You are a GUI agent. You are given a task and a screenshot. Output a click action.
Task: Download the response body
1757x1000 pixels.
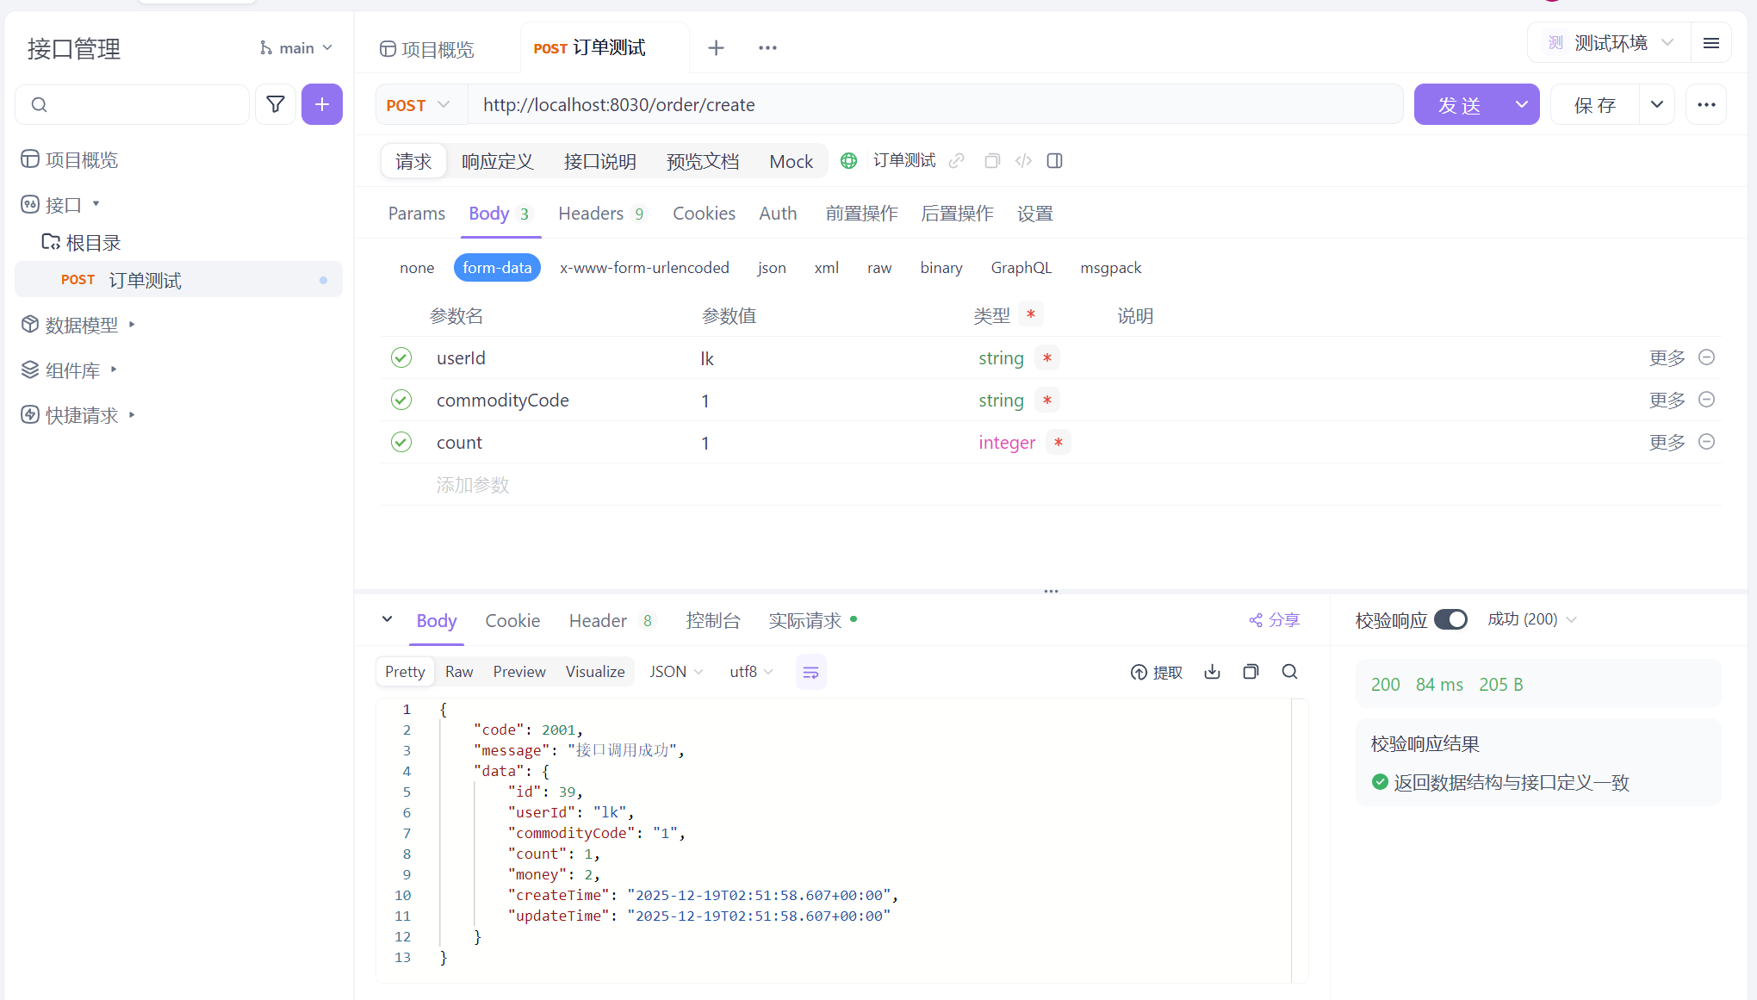(x=1212, y=672)
